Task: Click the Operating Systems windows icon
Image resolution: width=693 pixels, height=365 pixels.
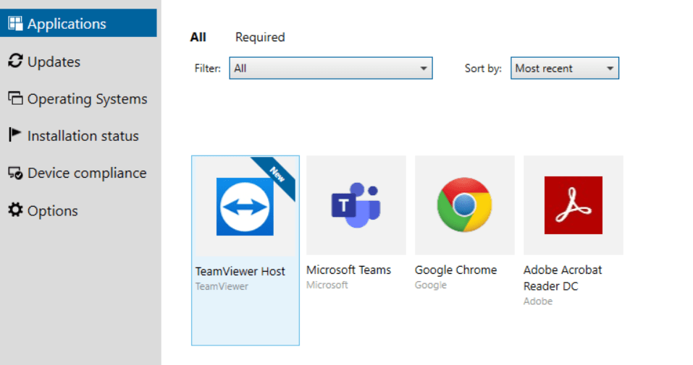Action: coord(15,98)
